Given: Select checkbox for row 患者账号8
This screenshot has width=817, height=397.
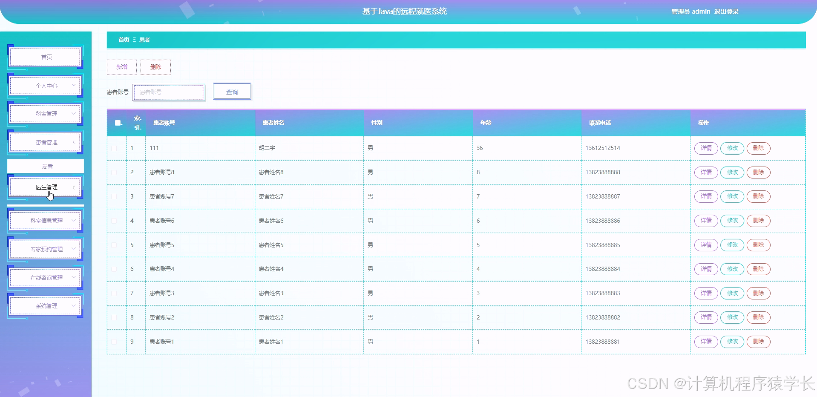Looking at the screenshot, I should coord(114,173).
